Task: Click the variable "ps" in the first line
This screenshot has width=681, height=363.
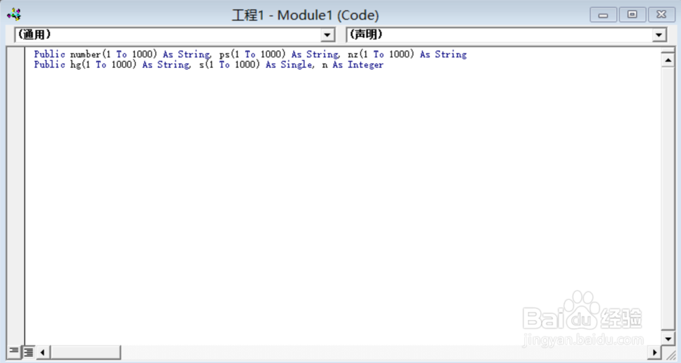Action: (x=225, y=55)
